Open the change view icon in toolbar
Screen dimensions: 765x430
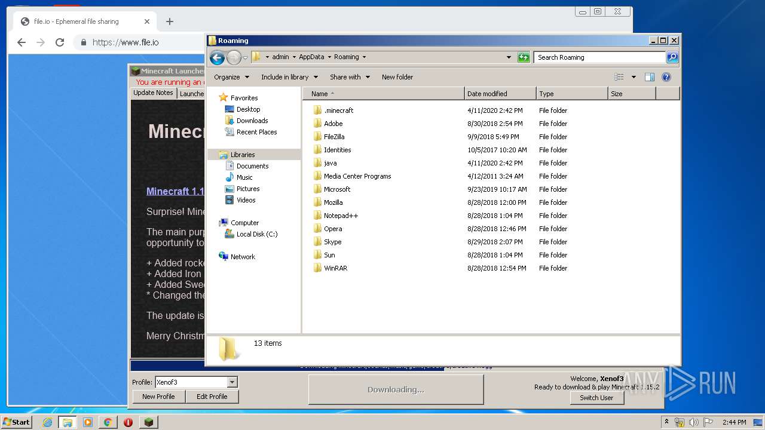(619, 77)
